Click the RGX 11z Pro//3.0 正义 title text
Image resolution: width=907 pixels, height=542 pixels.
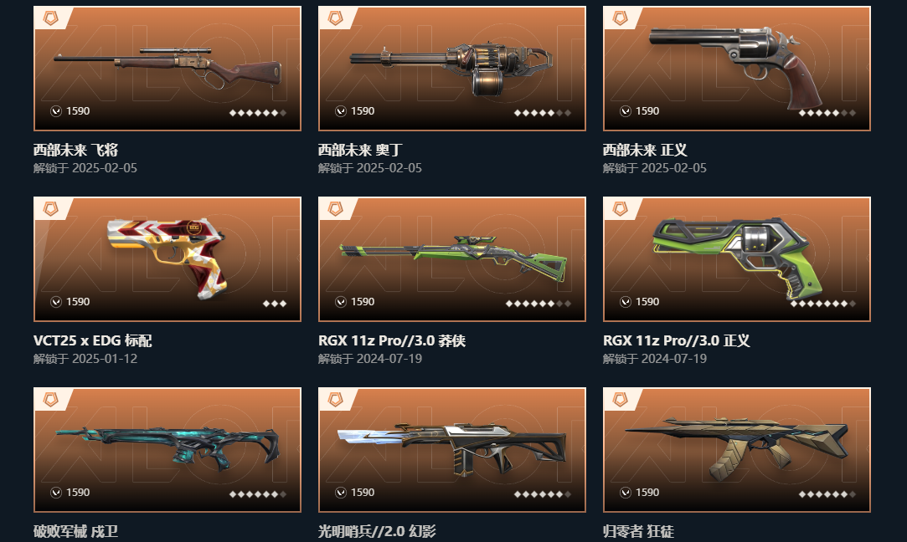point(676,341)
